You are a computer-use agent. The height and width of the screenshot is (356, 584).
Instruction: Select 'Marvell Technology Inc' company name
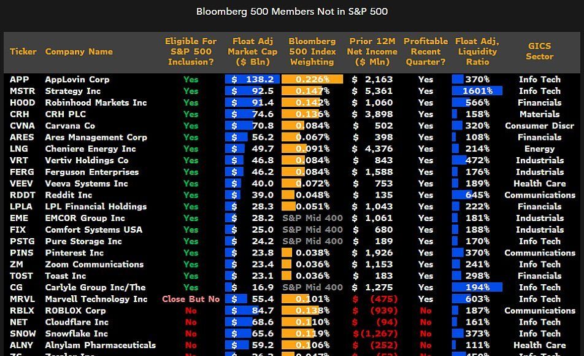[x=96, y=299]
